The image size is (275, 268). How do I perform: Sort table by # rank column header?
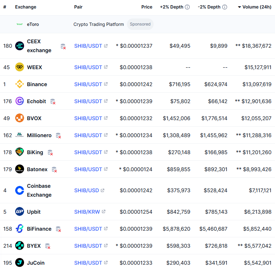point(5,7)
